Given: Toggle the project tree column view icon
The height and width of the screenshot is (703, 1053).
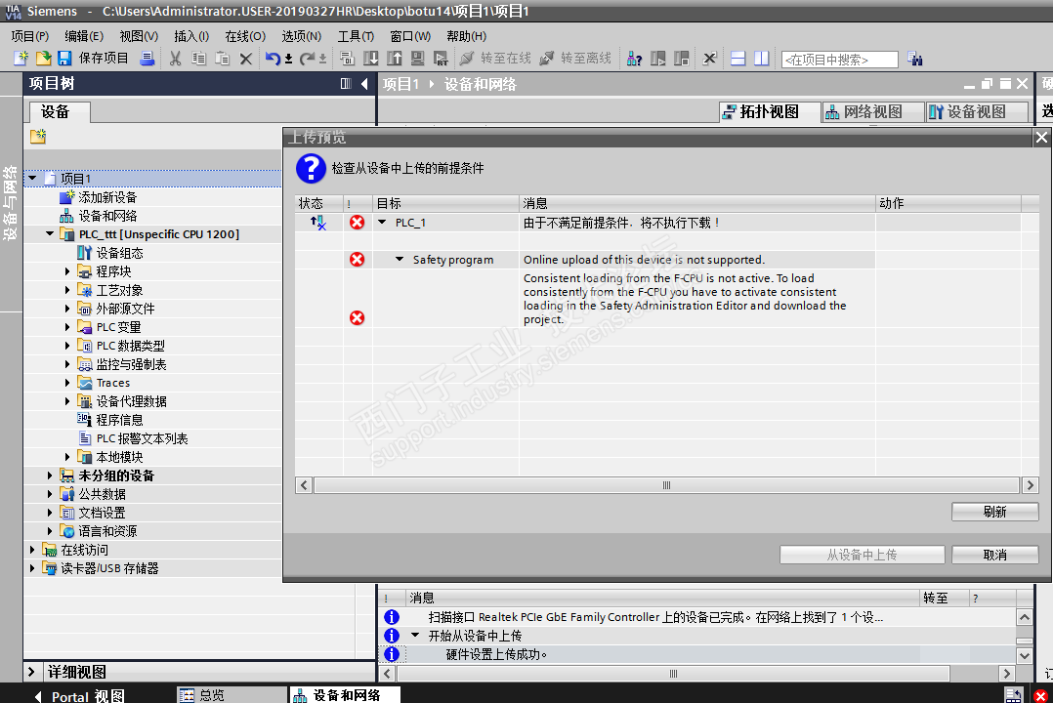Looking at the screenshot, I should coord(346,83).
